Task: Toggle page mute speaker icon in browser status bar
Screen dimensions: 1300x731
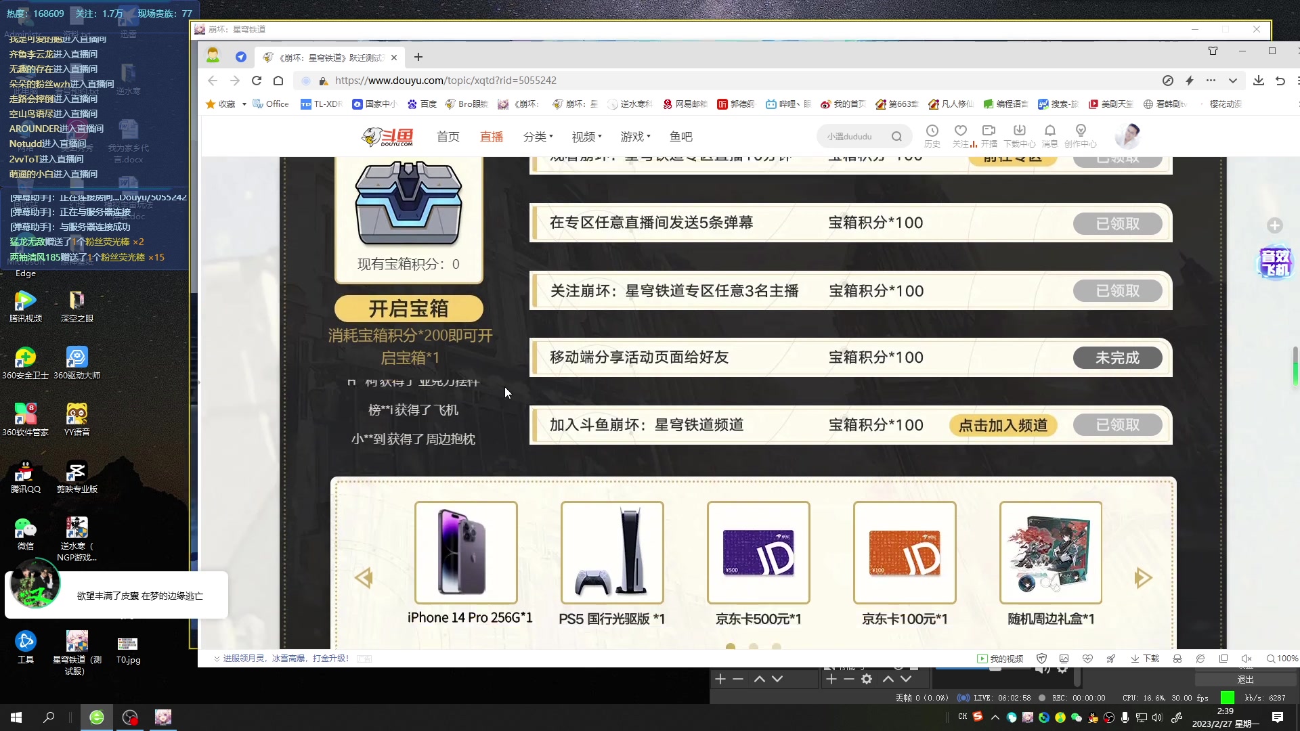Action: click(x=1246, y=659)
